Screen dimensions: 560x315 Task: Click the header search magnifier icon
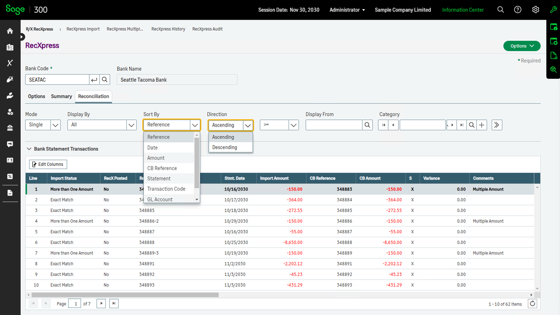(x=501, y=10)
